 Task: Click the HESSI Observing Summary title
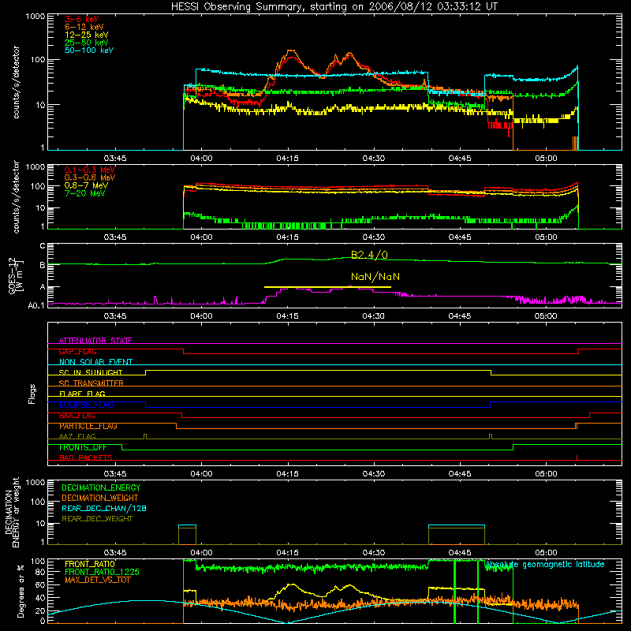[334, 7]
